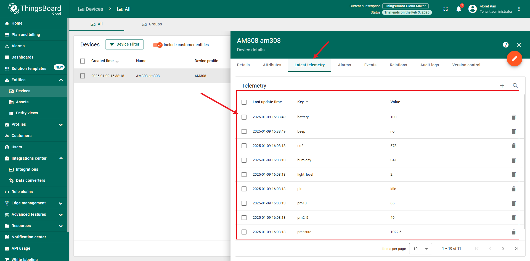Click Devices breadcrumb link
Screen dimensions: 530x261
(91, 9)
